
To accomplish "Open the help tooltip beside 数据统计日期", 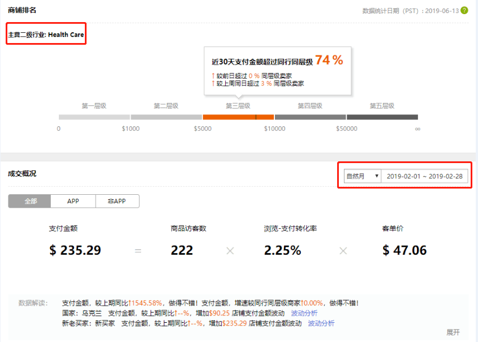I will tap(465, 10).
